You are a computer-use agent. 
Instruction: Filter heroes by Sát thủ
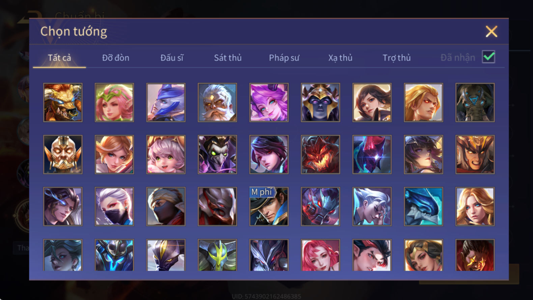coord(228,58)
